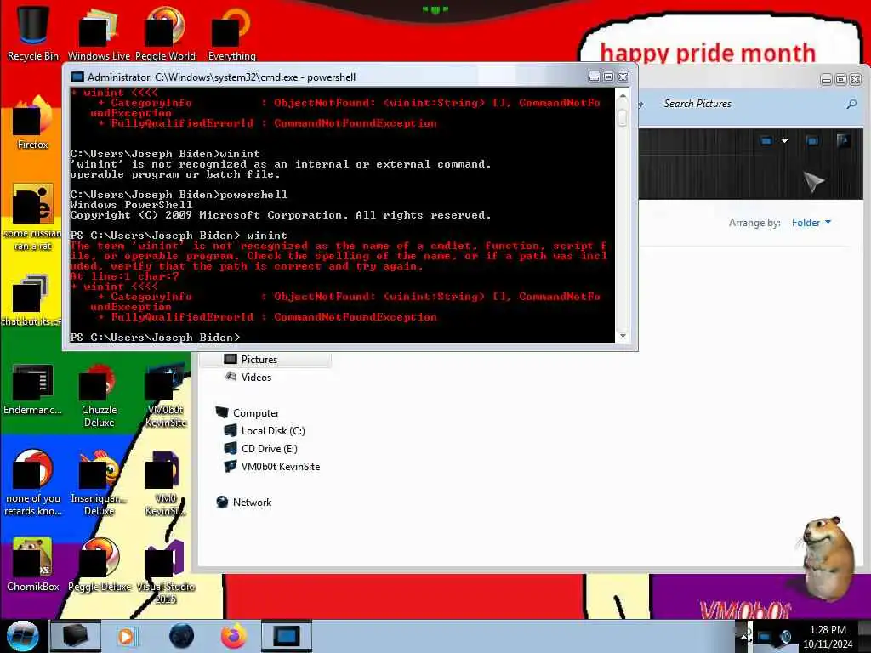Launch Peggle Deluxe from the desktop
This screenshot has width=871, height=653.
pos(99,565)
